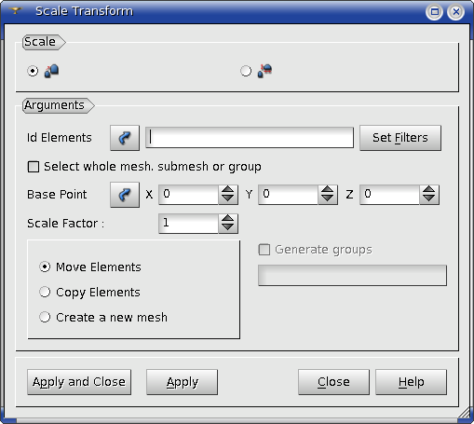Select the first Scale radio button

33,71
